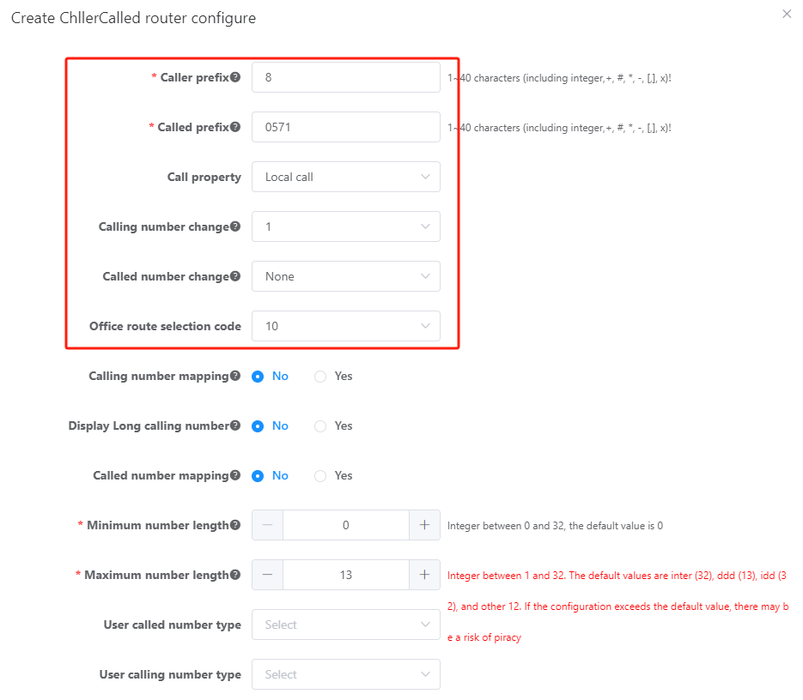
Task: Open the Call property dropdown
Action: 346,177
